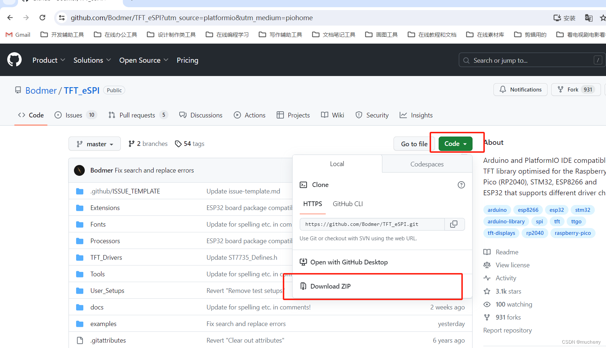Image resolution: width=606 pixels, height=348 pixels.
Task: Click the esp32 topic tag
Action: coord(557,210)
